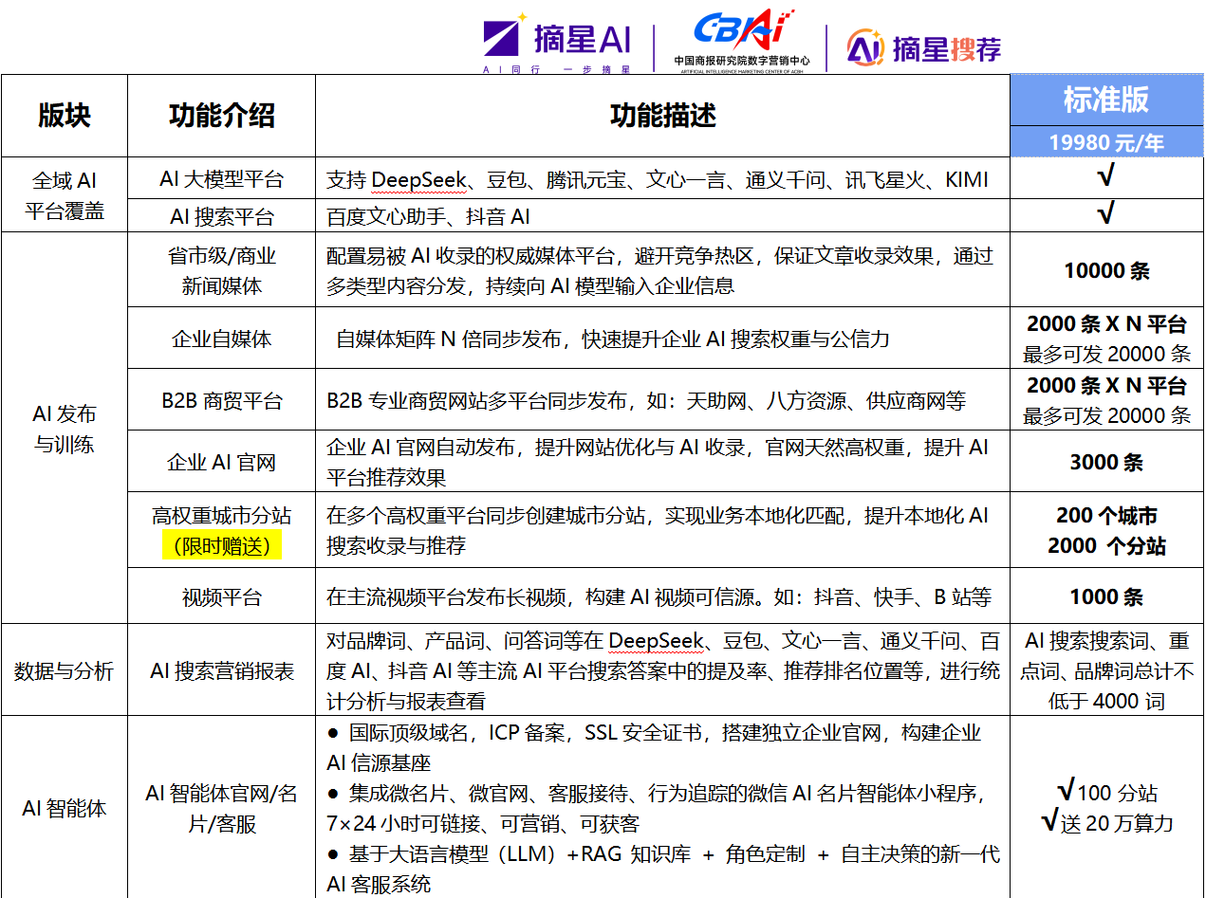This screenshot has height=898, width=1206.
Task: Click the √100分站 value
Action: point(1106,792)
